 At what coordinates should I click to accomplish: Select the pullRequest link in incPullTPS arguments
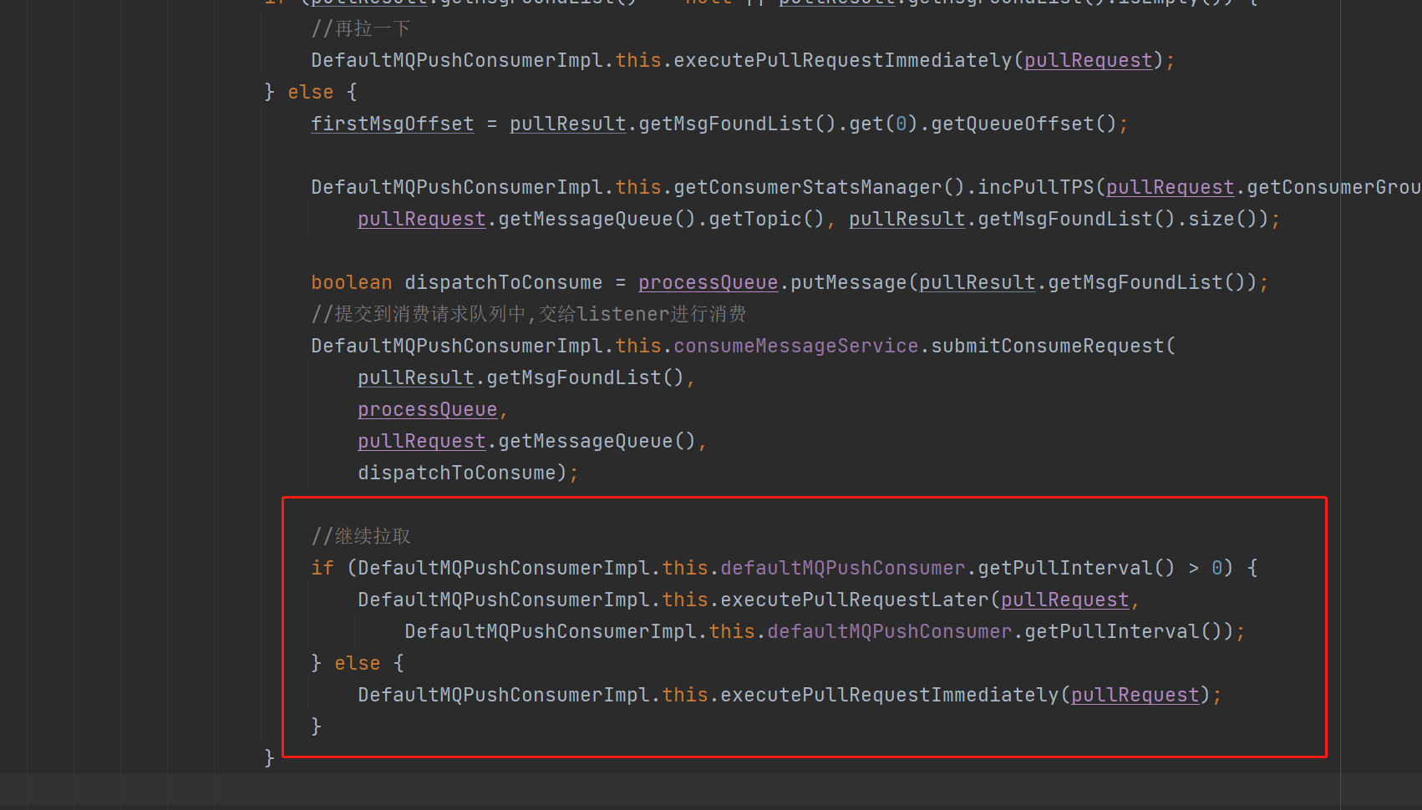pyautogui.click(x=1169, y=186)
